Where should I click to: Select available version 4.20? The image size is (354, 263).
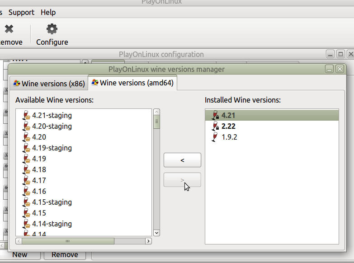click(39, 137)
